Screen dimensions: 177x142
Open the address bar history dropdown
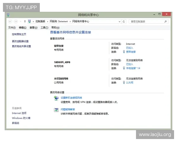coord(119,22)
